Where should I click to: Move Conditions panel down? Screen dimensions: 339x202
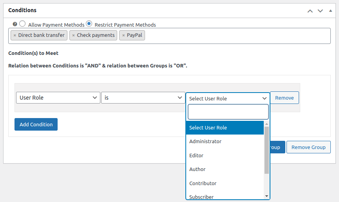coord(320,11)
